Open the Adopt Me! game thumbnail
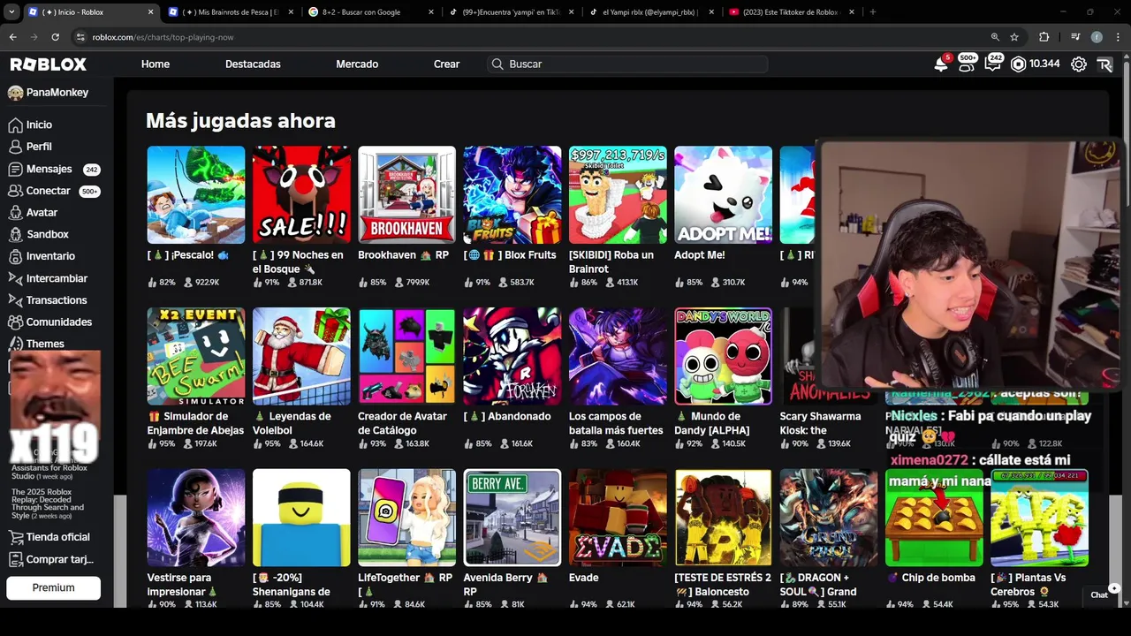 tap(723, 195)
